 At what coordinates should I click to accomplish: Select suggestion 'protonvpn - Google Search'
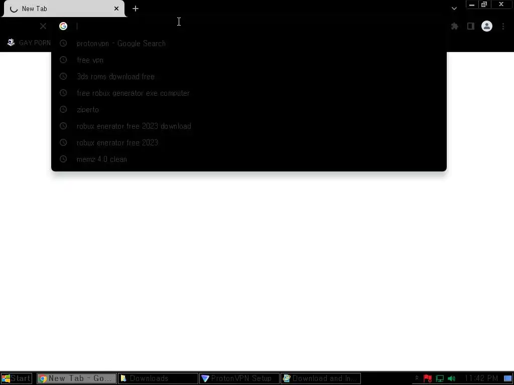click(249, 43)
